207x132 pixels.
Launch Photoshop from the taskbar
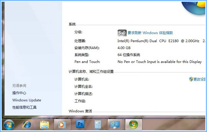(x=80, y=124)
